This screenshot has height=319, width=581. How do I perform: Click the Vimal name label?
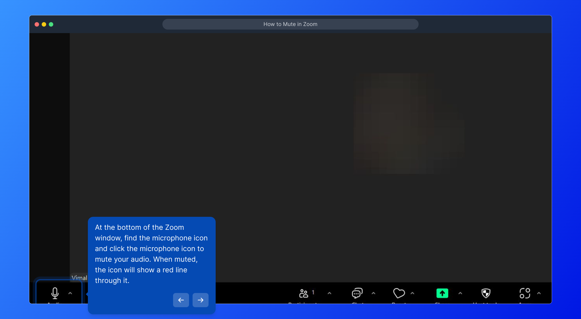79,278
